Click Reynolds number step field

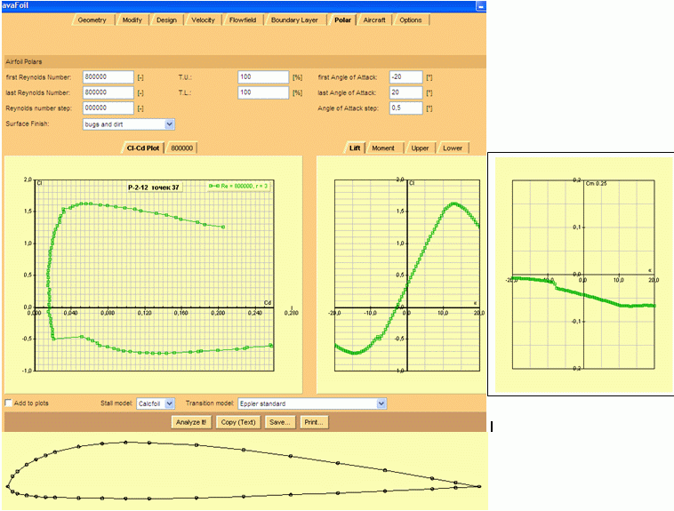point(108,108)
